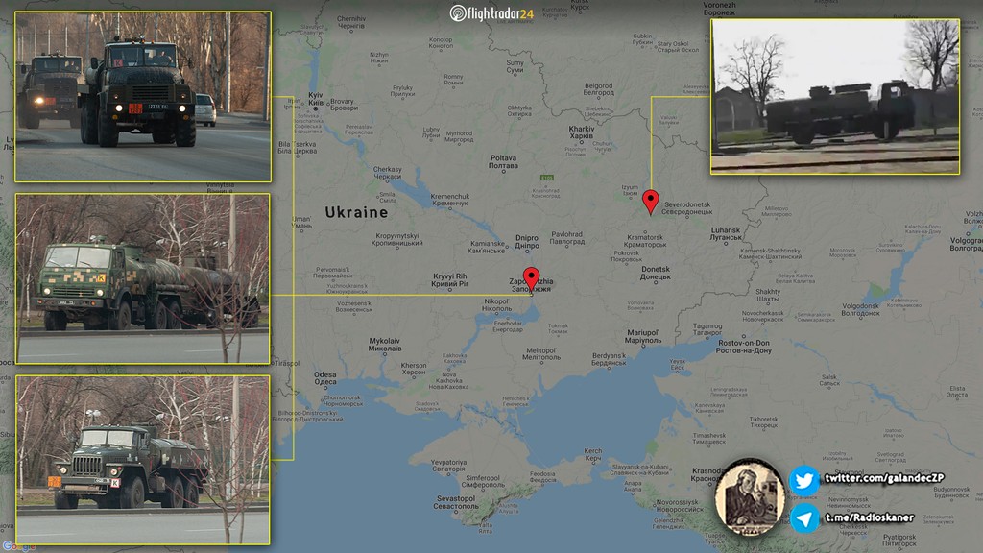Click the Telegram paper-plane icon
The image size is (983, 553).
tap(803, 517)
